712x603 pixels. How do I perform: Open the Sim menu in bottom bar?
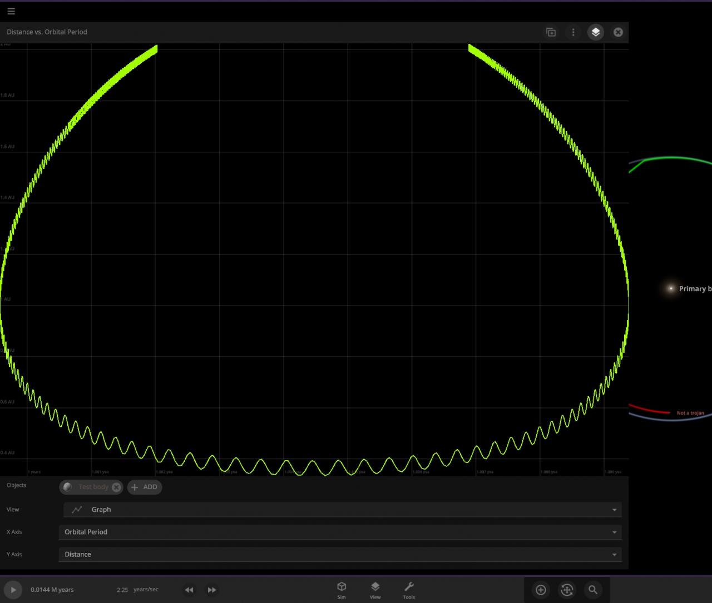coord(342,590)
